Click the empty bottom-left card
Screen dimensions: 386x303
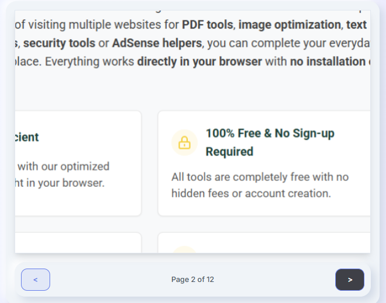(78, 243)
